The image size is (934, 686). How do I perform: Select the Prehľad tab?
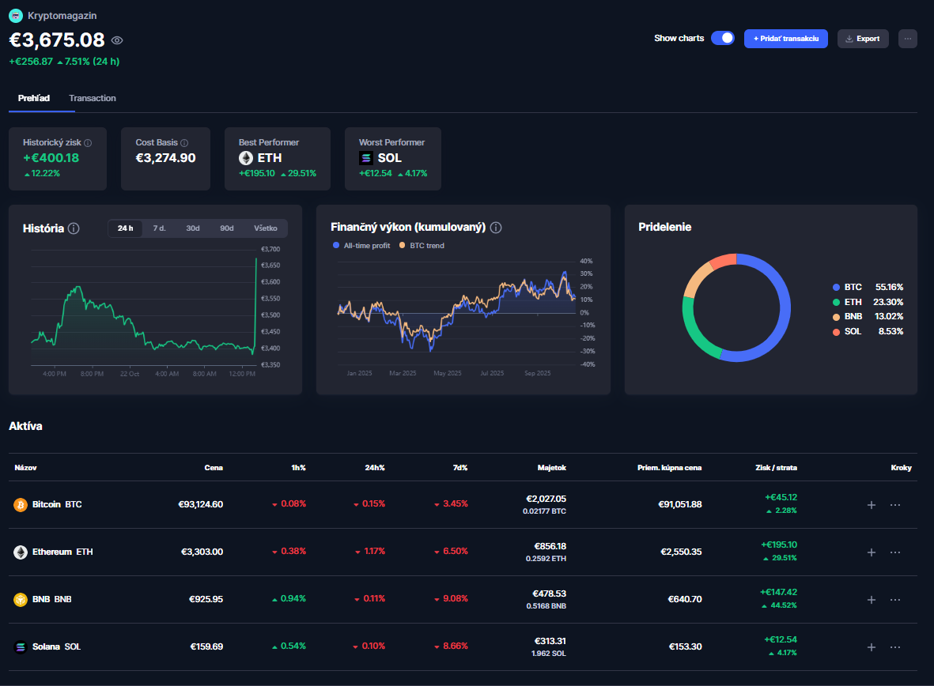34,98
